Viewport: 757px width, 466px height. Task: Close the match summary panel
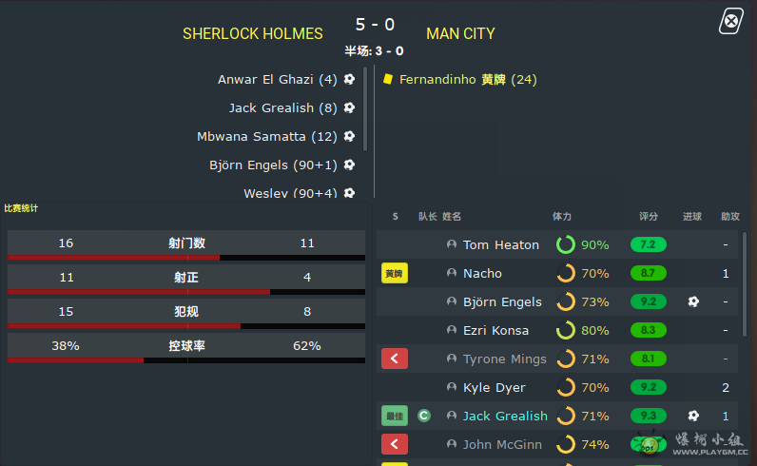coord(729,21)
